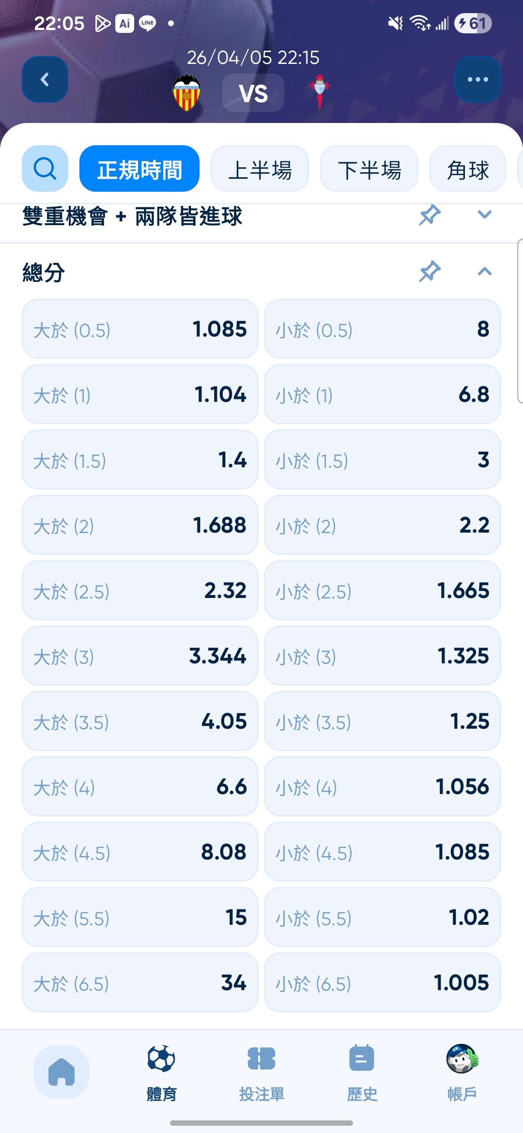Screen dimensions: 523x1133
Task: Tap the back arrow button
Action: tap(45, 79)
